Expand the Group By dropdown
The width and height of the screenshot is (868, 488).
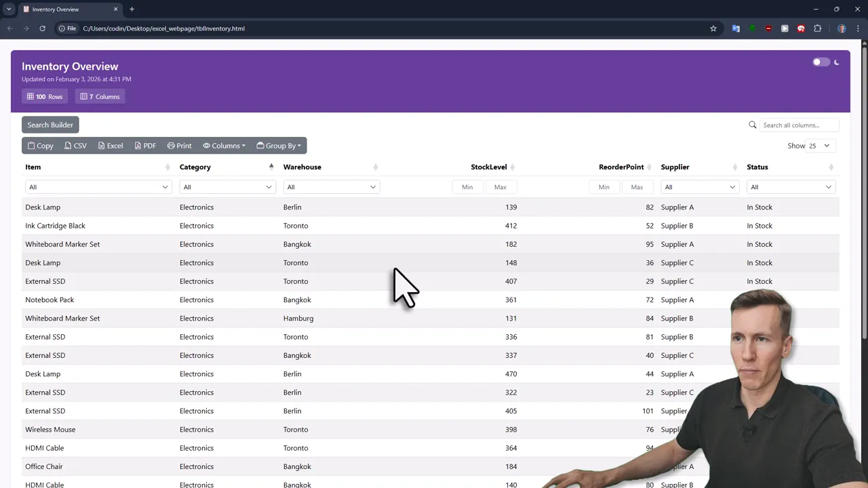point(279,146)
